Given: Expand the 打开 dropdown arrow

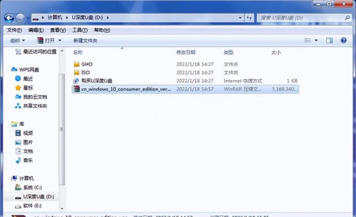Looking at the screenshot, I should [x=60, y=40].
